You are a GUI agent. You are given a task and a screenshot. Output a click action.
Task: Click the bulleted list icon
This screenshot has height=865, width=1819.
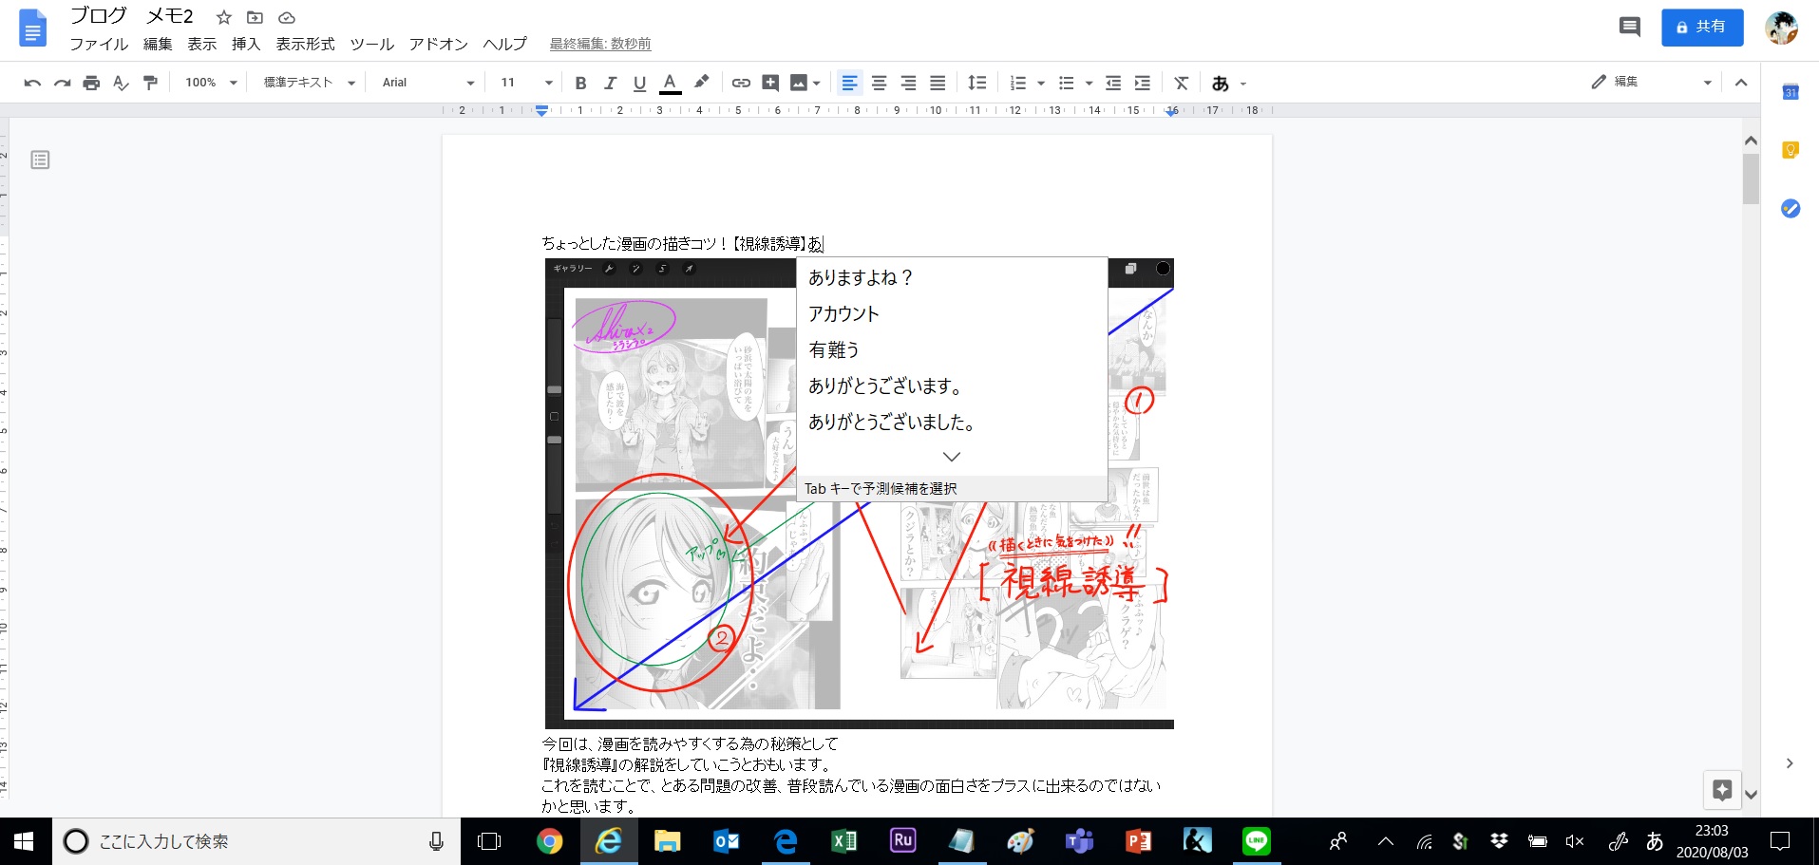click(x=1067, y=83)
